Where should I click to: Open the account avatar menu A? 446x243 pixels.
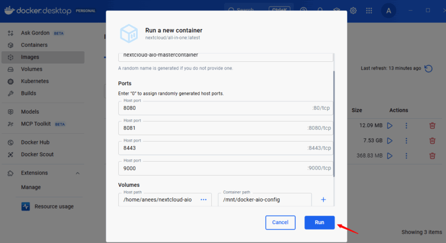pyautogui.click(x=389, y=11)
